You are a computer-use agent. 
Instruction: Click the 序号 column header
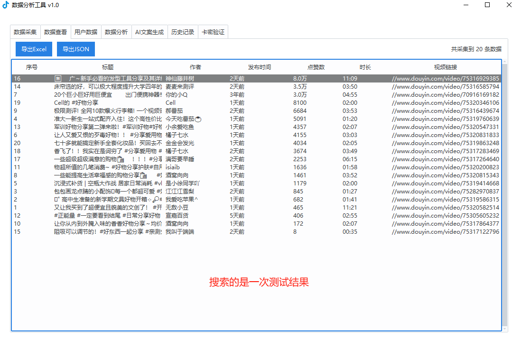click(32, 67)
